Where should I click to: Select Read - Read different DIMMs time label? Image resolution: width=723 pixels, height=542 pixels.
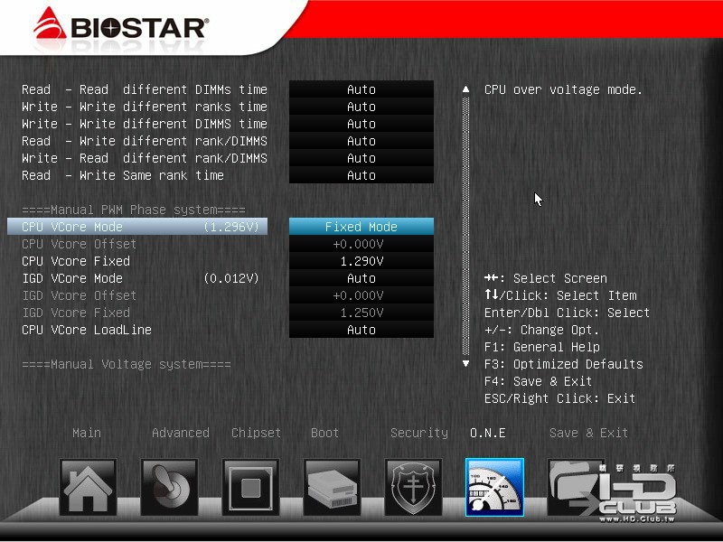point(145,89)
